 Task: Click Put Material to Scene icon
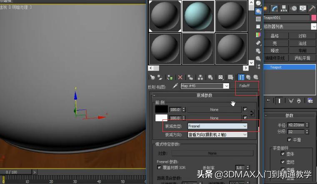coord(160,77)
